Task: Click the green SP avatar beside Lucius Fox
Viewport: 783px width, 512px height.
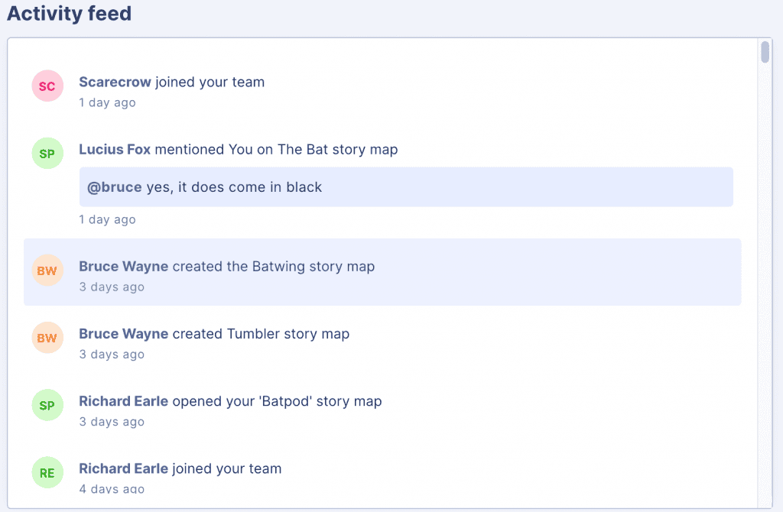Action: [x=47, y=153]
